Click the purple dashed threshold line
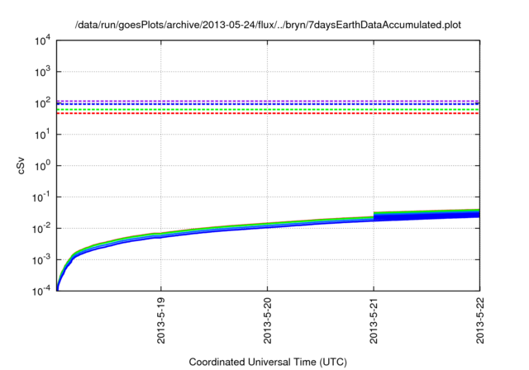The width and height of the screenshot is (529, 370). point(268,101)
